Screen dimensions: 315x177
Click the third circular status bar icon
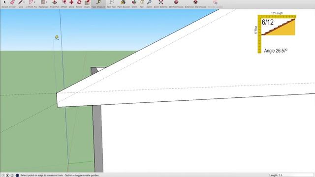tap(12, 175)
